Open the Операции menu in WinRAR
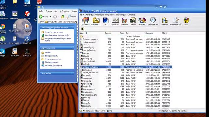209x117 pixels. [x=99, y=15]
